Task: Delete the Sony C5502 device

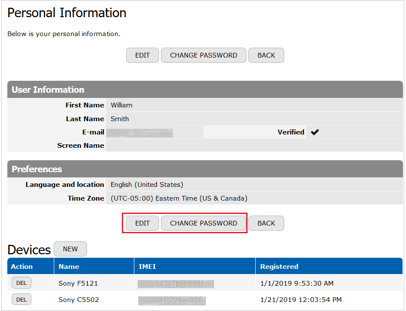Action: tap(22, 299)
